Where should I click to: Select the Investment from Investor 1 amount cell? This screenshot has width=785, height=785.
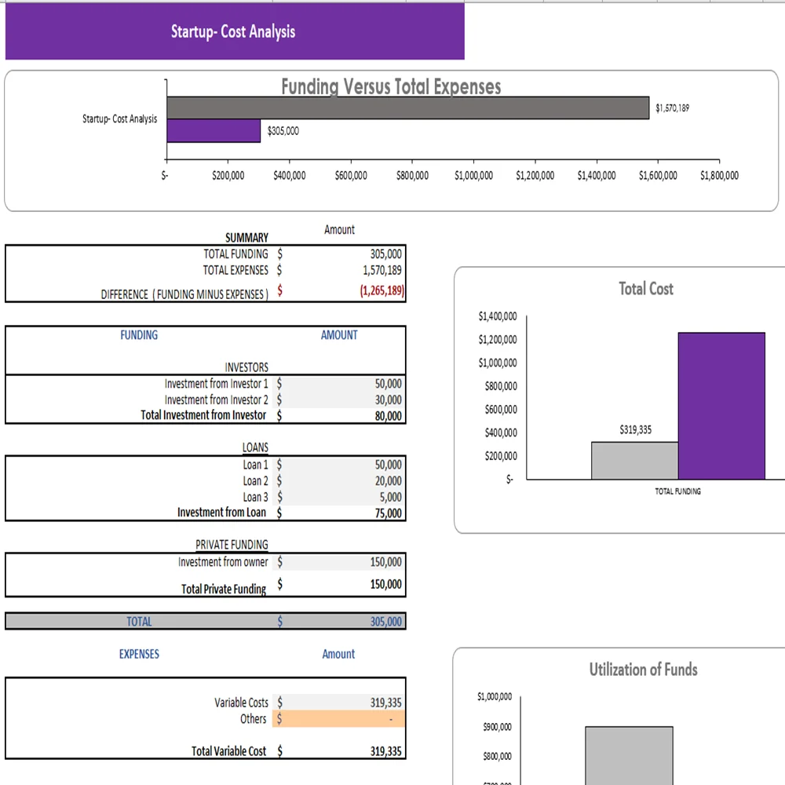[369, 384]
